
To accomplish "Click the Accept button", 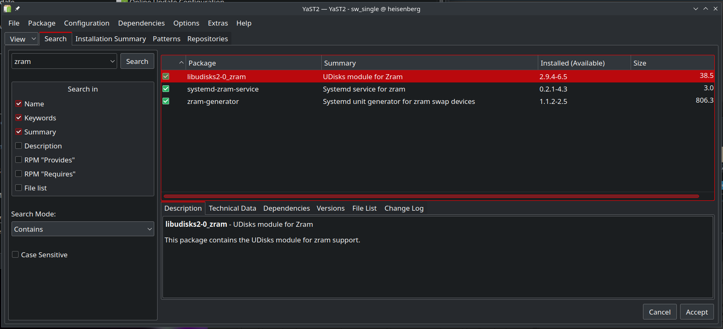I will [697, 312].
